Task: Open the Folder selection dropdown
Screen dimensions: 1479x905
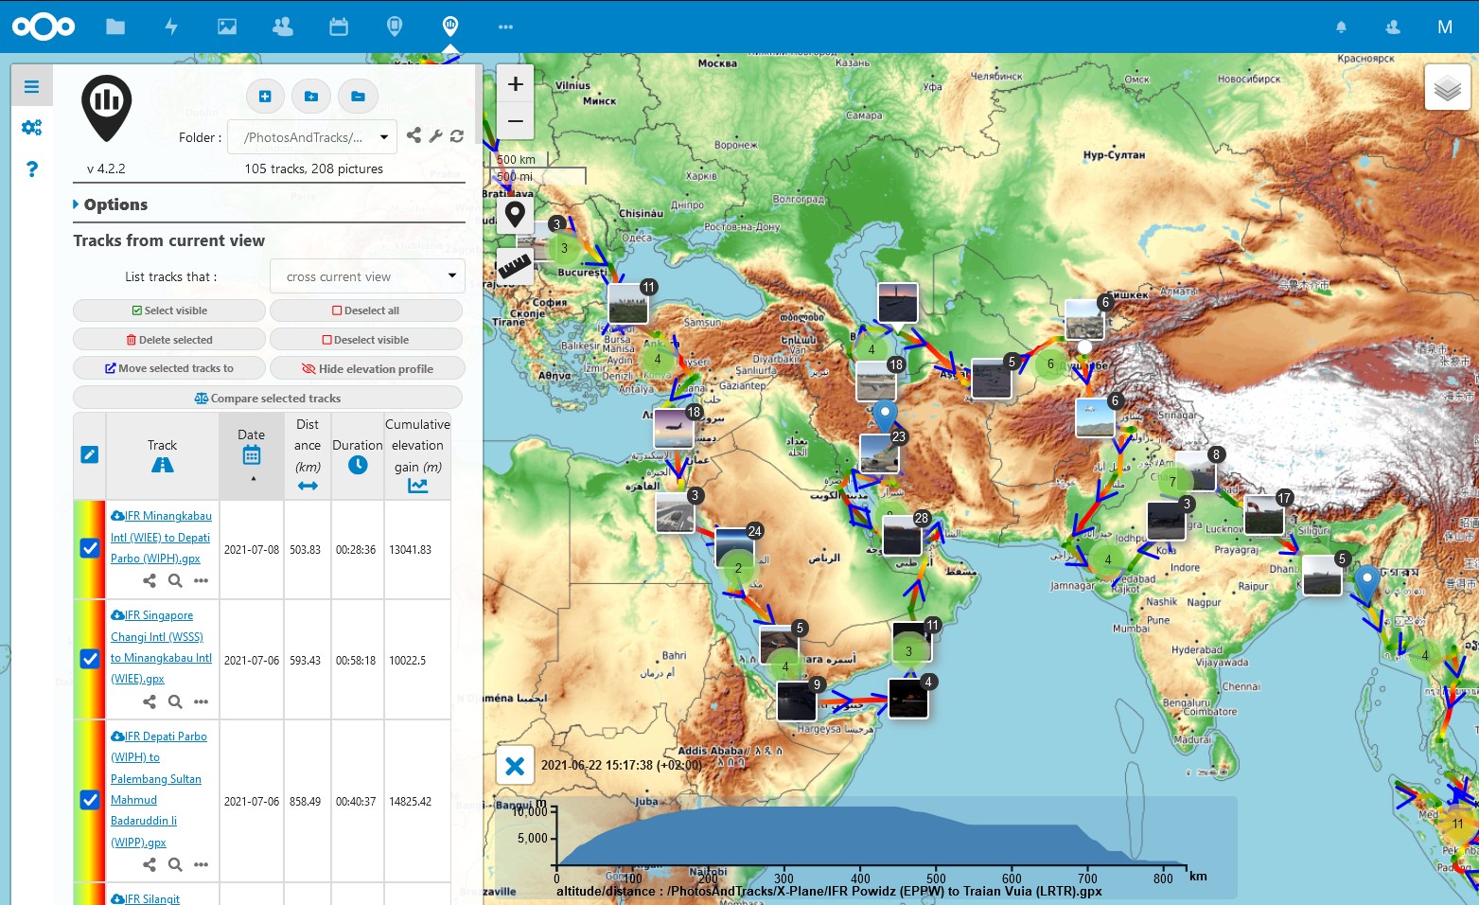Action: [x=312, y=137]
